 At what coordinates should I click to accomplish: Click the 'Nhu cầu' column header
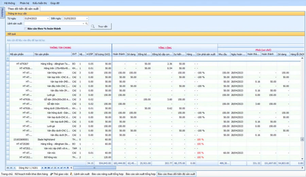(224, 54)
